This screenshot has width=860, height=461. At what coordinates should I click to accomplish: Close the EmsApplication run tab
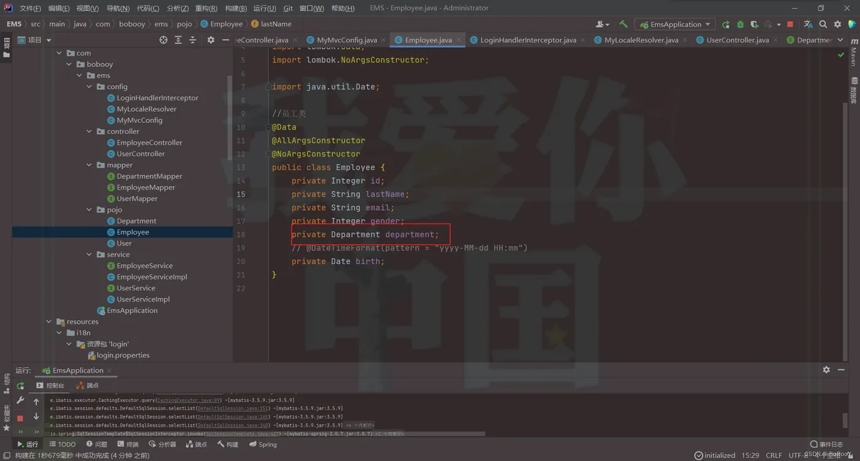coord(109,370)
